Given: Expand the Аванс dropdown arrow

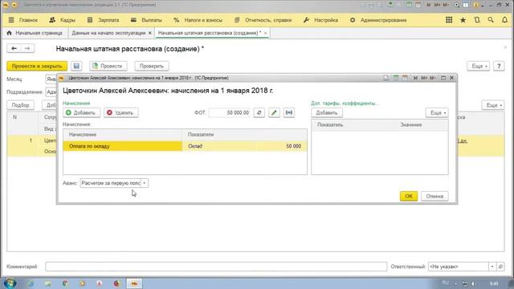Looking at the screenshot, I should pos(145,183).
